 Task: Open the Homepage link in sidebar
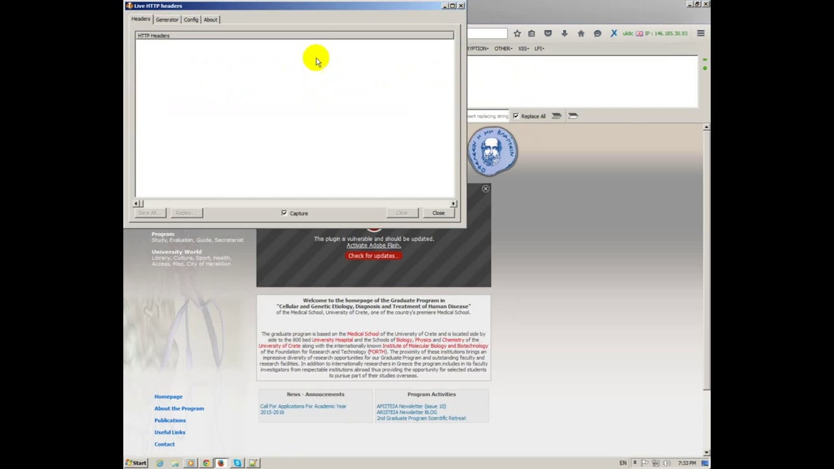point(168,396)
